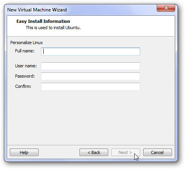Click empty gray area below Confirm field

click(x=91, y=117)
